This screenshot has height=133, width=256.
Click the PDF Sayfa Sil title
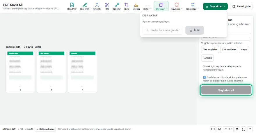coord(13,5)
